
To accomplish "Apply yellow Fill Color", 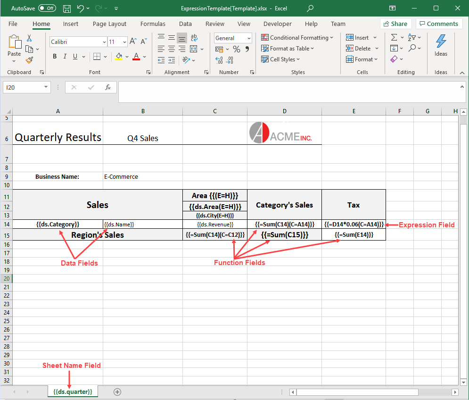I will coord(119,56).
